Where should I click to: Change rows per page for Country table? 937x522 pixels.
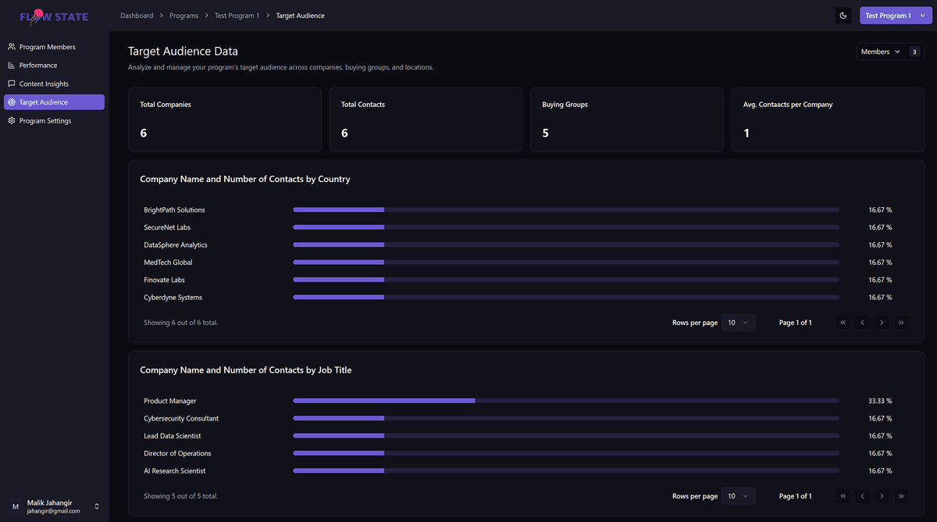(x=738, y=323)
